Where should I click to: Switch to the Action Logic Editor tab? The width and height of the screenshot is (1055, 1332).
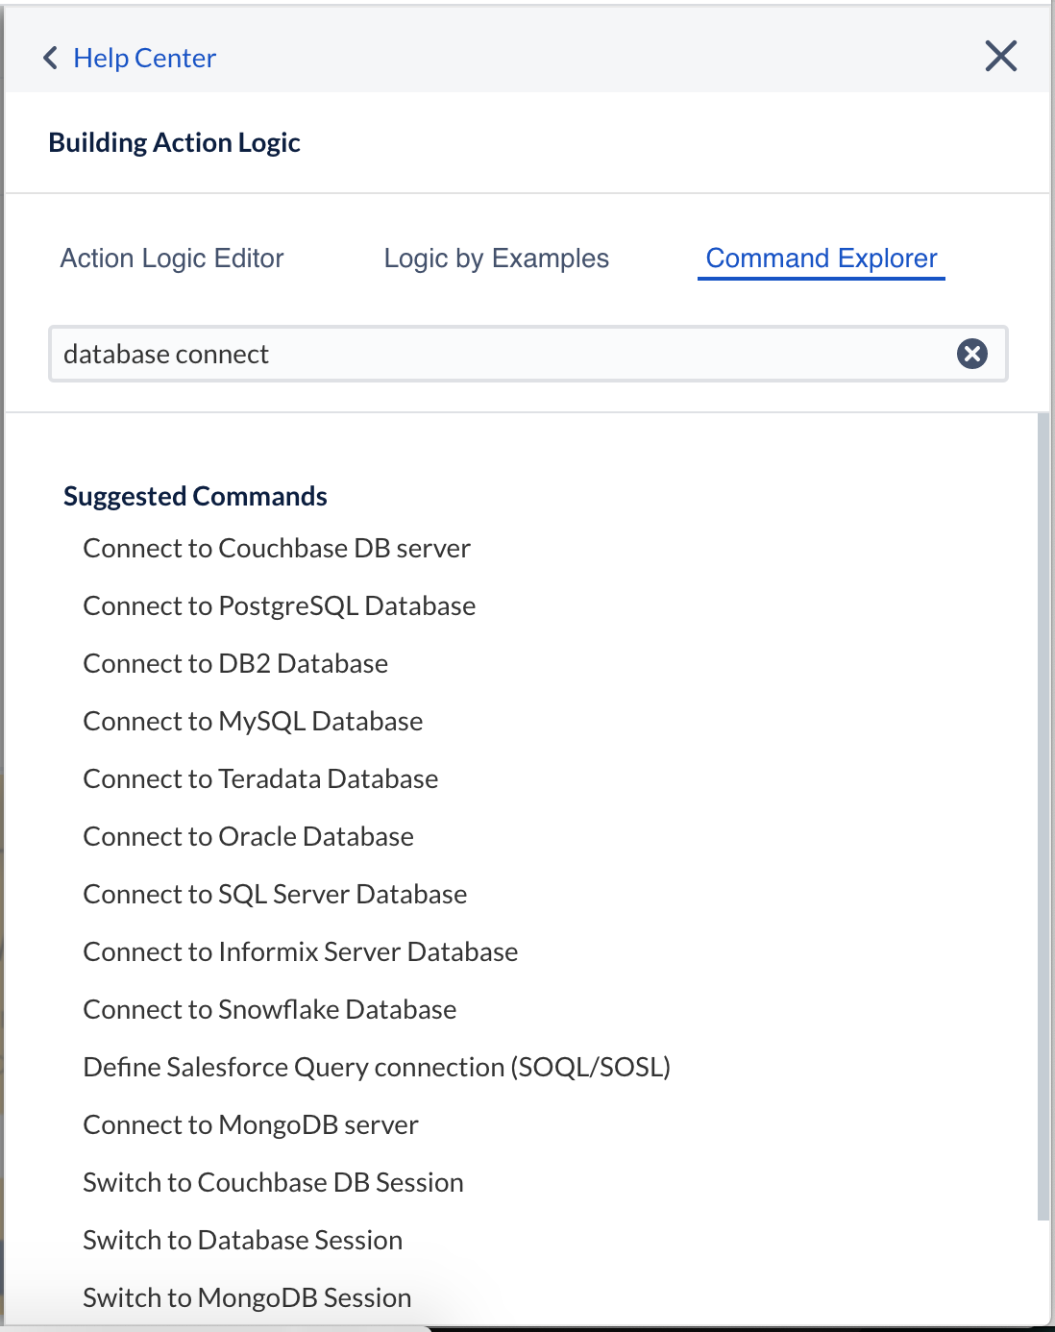(x=172, y=259)
